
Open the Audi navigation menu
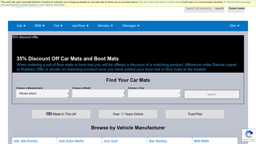pyautogui.click(x=21, y=26)
